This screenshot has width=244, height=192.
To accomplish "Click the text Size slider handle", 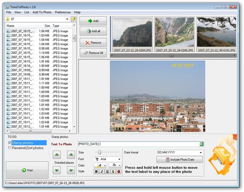I will pos(100,152).
